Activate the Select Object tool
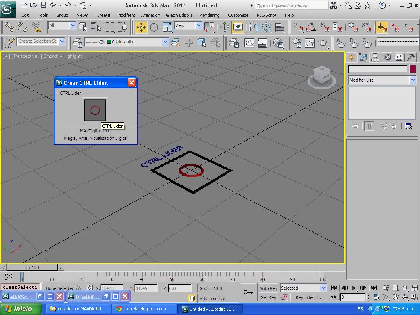Screen dimensions: 420x315 tap(83, 27)
